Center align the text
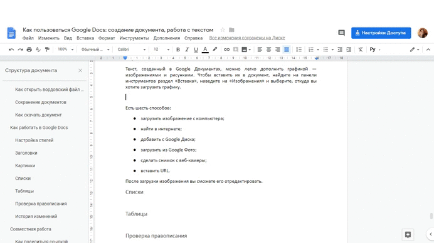The width and height of the screenshot is (434, 243). pos(268,49)
